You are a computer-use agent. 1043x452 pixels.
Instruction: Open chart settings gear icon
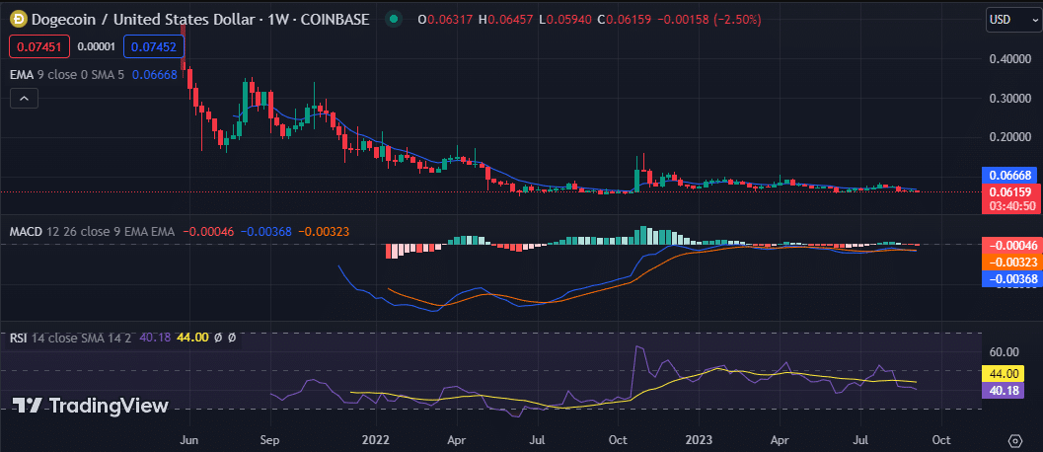pos(1014,441)
